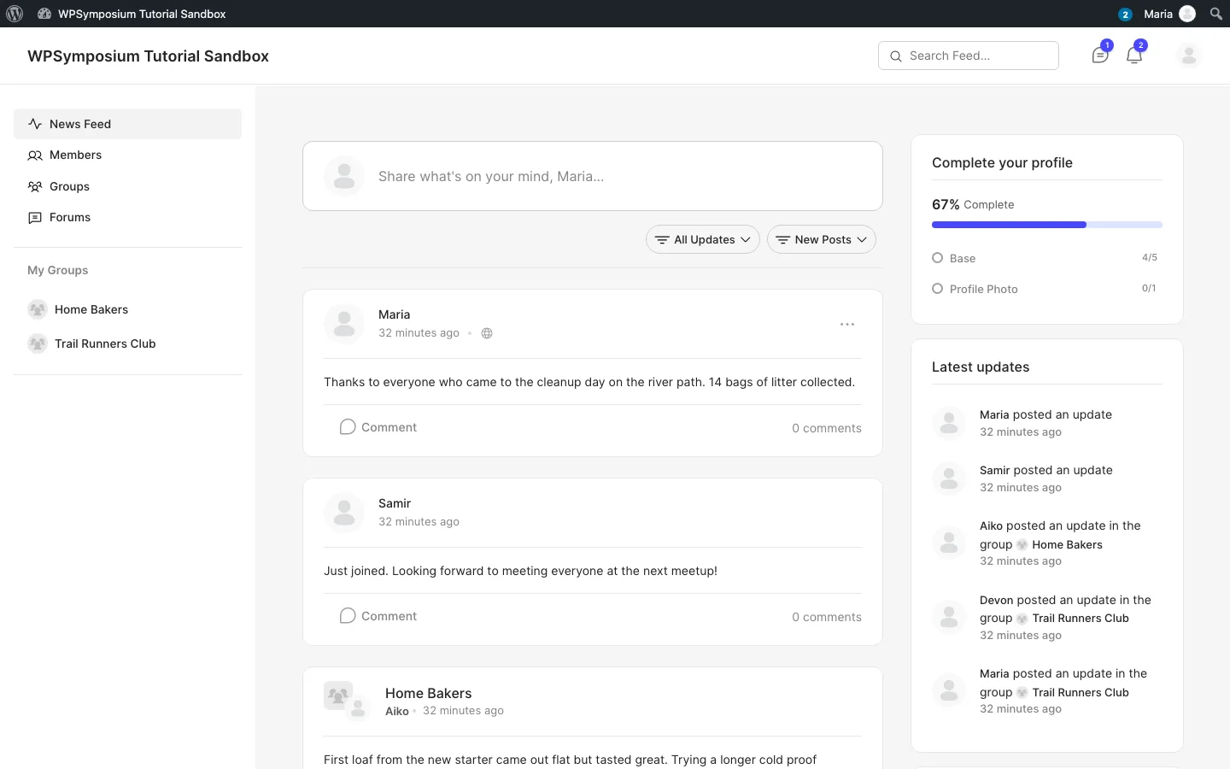Click the comment bubble on Maria's post

(x=347, y=427)
